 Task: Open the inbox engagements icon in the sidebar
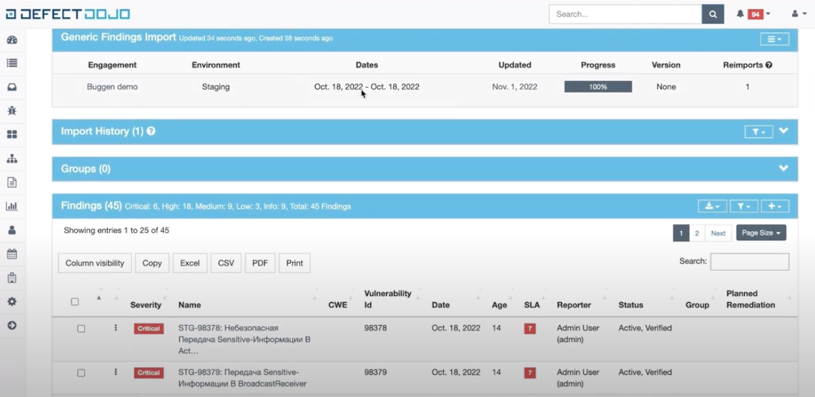pos(12,87)
